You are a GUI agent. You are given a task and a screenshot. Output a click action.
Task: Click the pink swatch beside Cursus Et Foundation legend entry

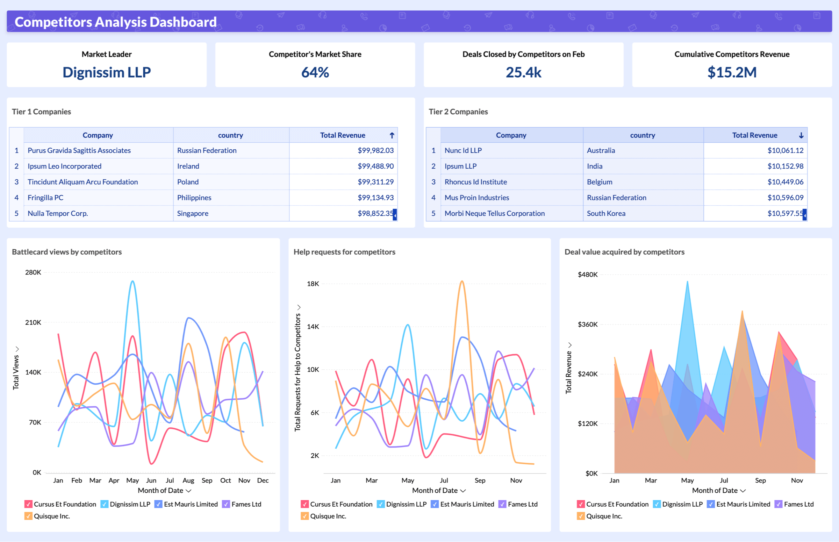coord(28,504)
